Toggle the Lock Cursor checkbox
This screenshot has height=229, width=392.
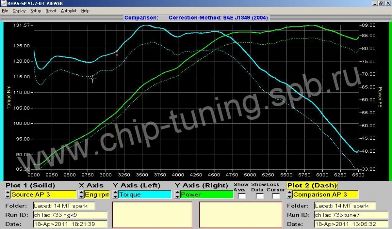coord(276,196)
